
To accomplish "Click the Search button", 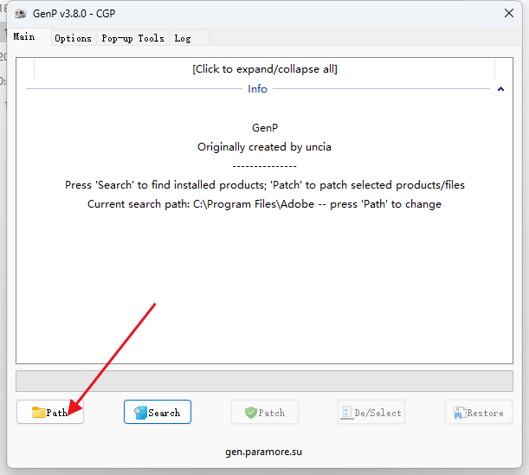I will pyautogui.click(x=158, y=412).
